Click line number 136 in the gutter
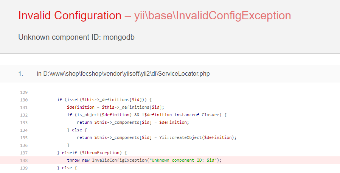340x173 pixels. pos(24,145)
